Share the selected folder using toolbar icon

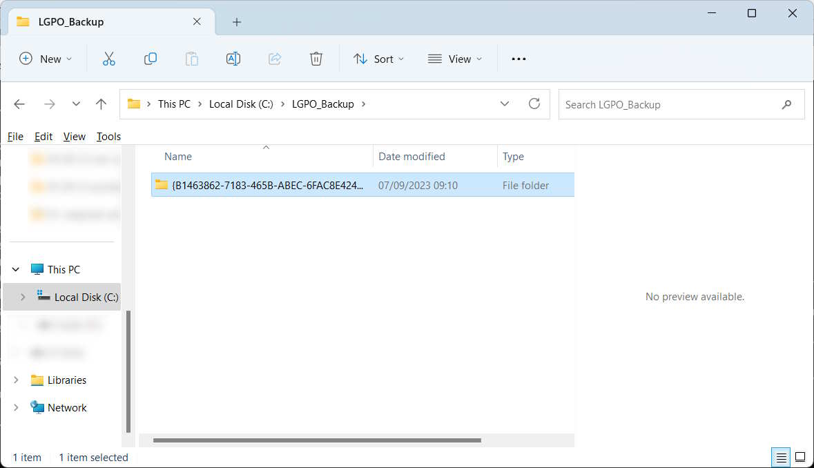tap(274, 59)
